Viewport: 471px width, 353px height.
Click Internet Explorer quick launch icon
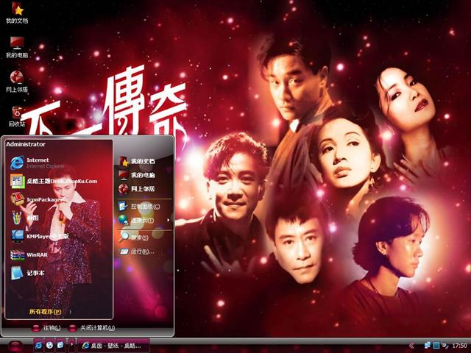click(x=39, y=346)
